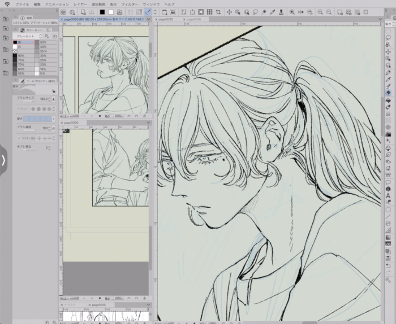The width and height of the screenshot is (396, 324).
Task: Click the brush size dynamics button with down arrow
Action: pos(54,99)
